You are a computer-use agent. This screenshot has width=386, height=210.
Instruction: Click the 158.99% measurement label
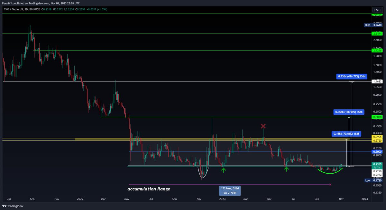(348, 112)
